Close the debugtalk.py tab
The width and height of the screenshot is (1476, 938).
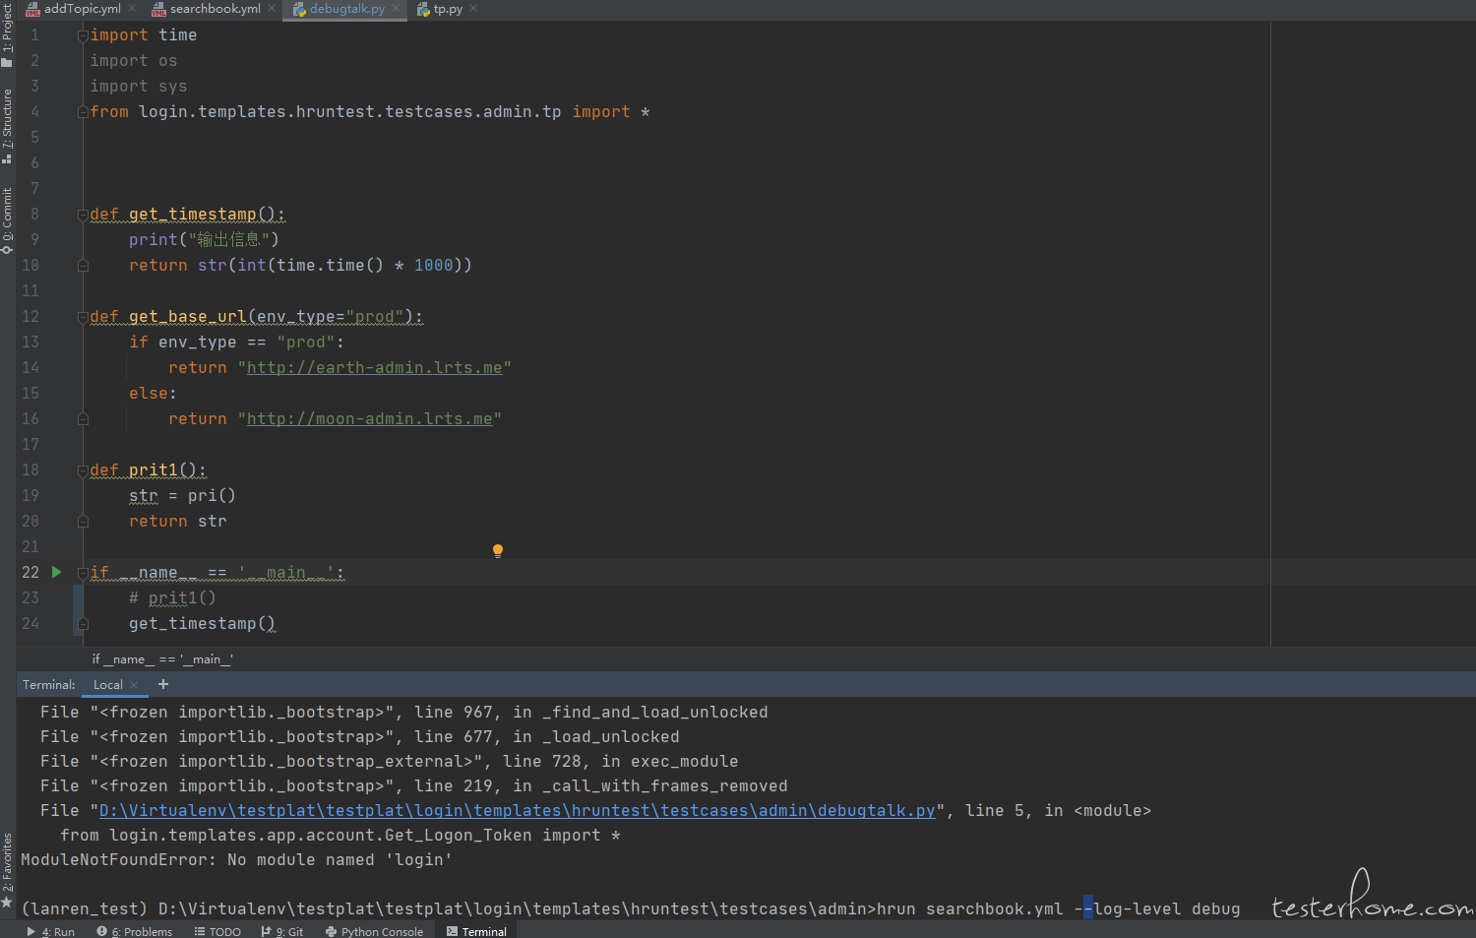pos(396,9)
